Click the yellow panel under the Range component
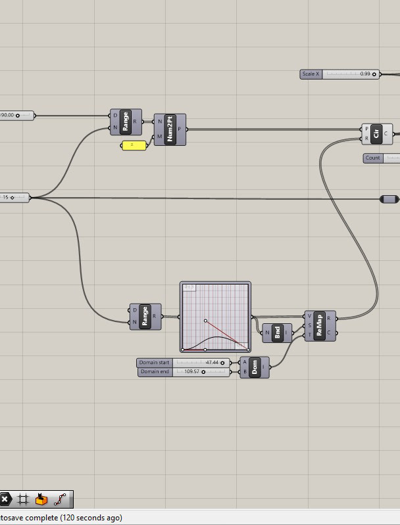The image size is (400, 525). click(x=134, y=146)
